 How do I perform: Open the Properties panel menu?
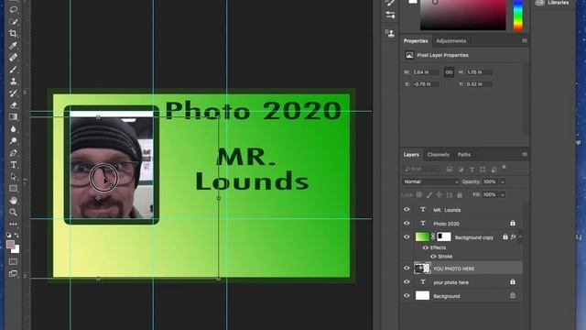[x=525, y=40]
